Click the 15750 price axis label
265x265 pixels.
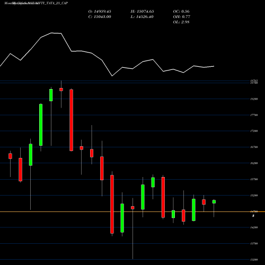pyautogui.click(x=254, y=179)
